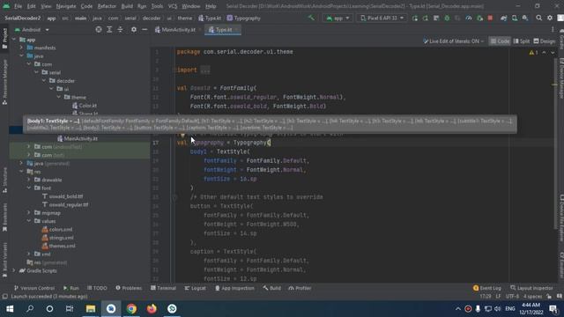This screenshot has height=317, width=564.
Task: Open the Pixel 6 API 33 device dropdown
Action: click(382, 18)
